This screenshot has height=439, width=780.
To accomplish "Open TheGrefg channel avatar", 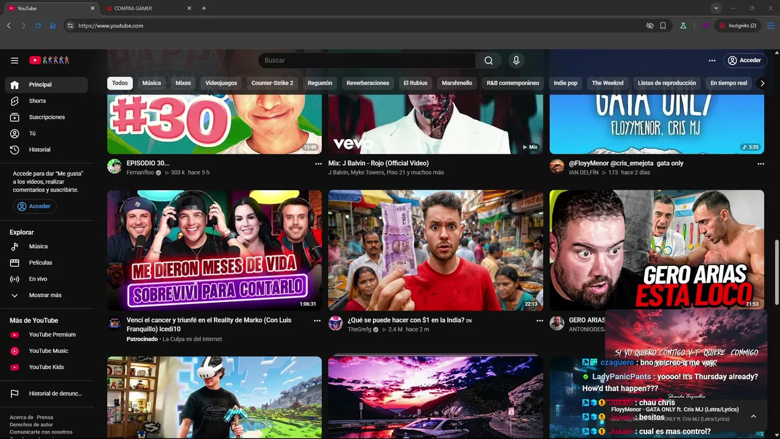I will [x=336, y=323].
